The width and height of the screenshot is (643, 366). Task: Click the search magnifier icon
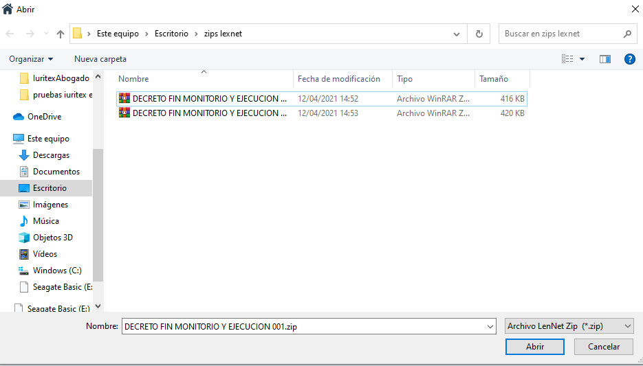point(627,34)
